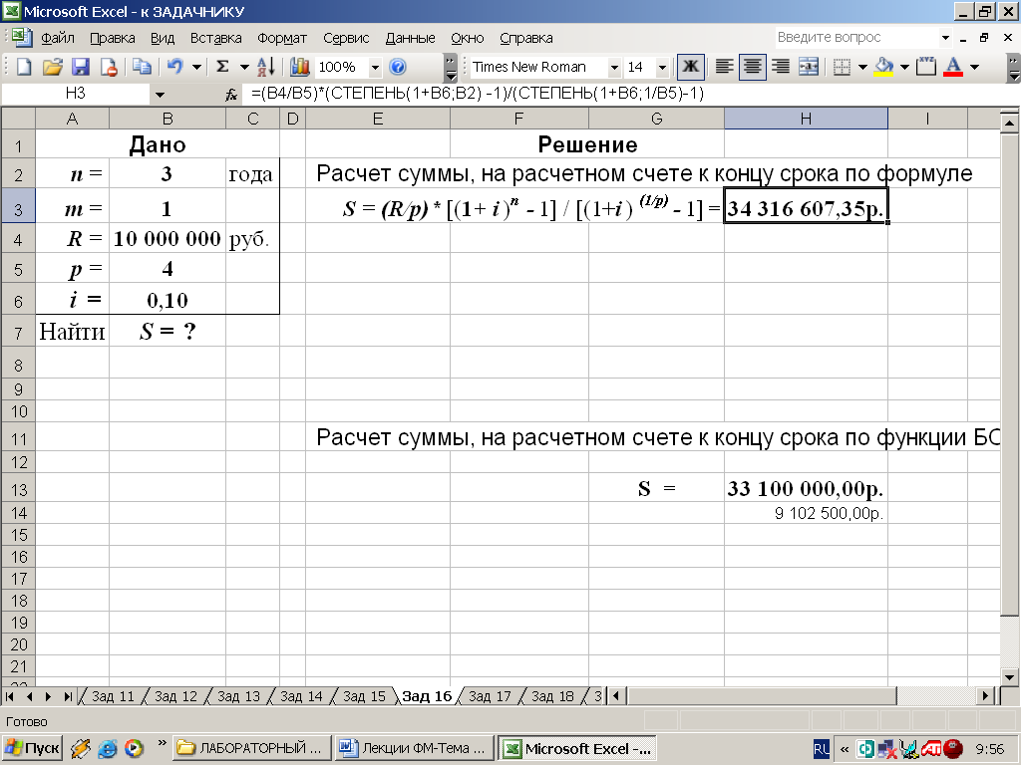Select cell H13 with 33 100 000,00р.
1021x765 pixels.
coord(806,488)
